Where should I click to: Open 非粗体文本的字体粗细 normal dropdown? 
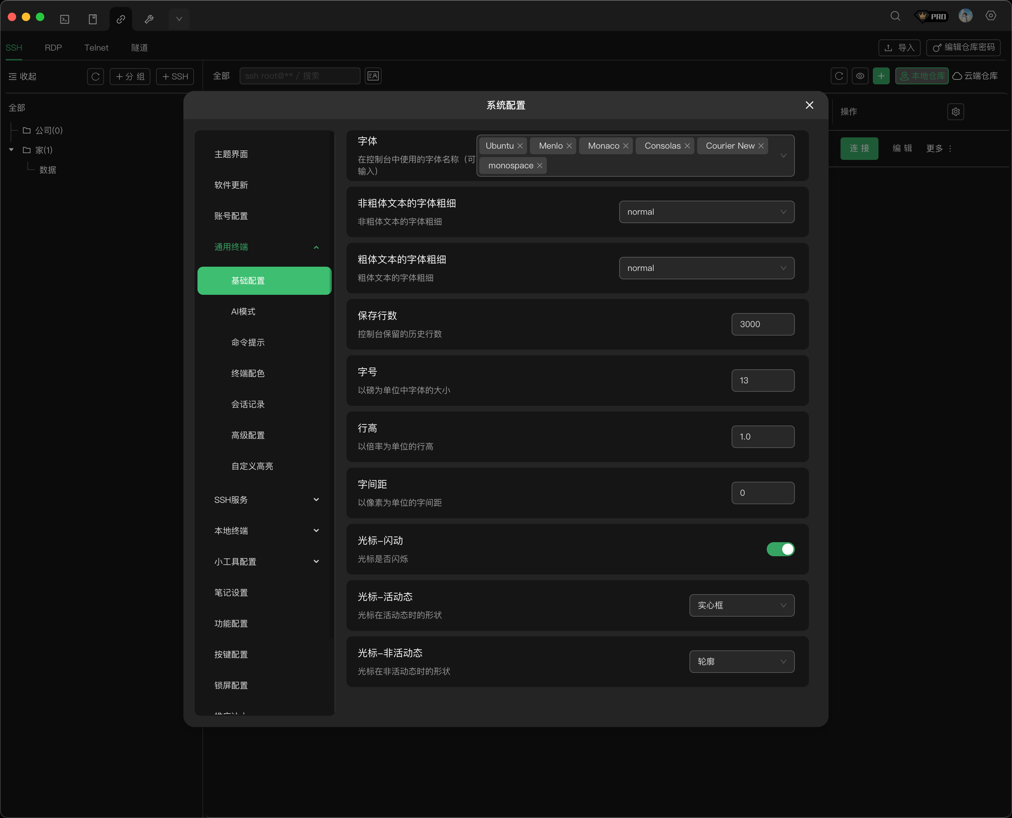tap(706, 212)
